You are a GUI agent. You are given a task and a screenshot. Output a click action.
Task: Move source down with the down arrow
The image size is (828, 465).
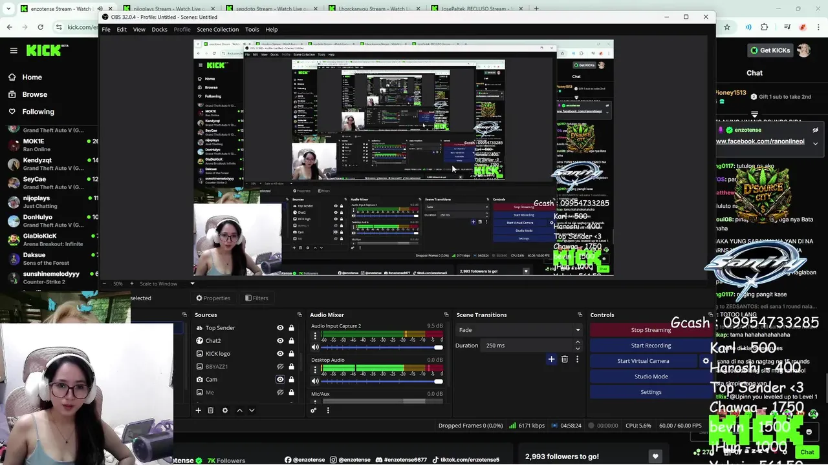pyautogui.click(x=252, y=410)
